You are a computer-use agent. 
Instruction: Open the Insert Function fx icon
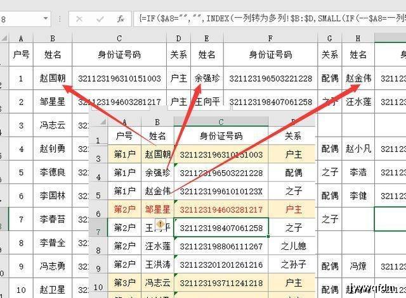pyautogui.click(x=121, y=19)
